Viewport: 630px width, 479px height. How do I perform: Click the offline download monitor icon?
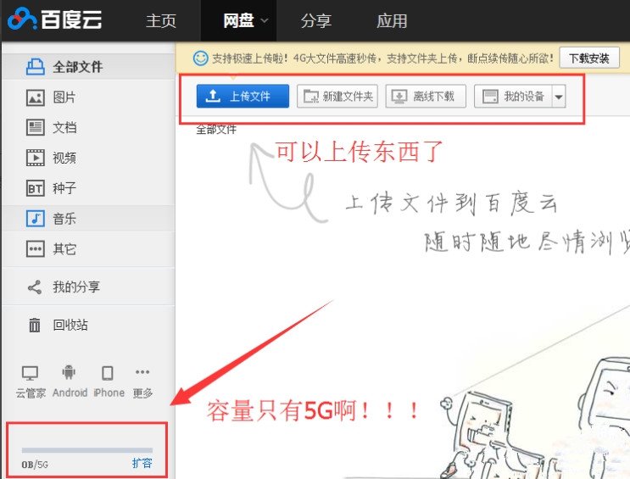pyautogui.click(x=399, y=97)
